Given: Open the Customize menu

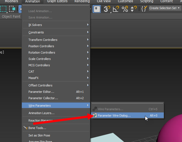Looking at the screenshot, I should tap(125, 1).
